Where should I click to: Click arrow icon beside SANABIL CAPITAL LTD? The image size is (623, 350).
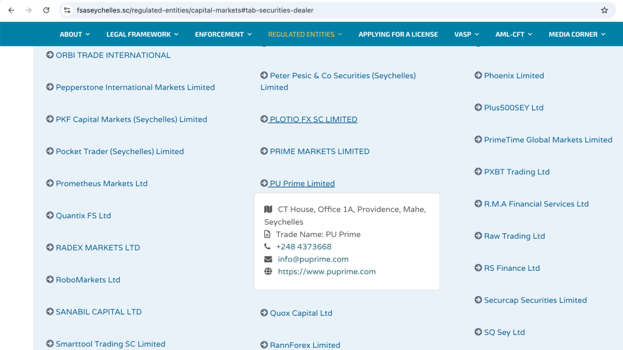tap(50, 312)
